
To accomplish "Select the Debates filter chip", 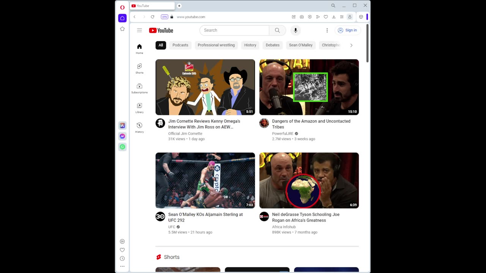I will pyautogui.click(x=273, y=45).
